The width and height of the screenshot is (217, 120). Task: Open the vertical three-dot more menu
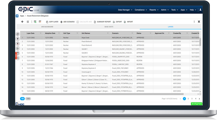194,22
